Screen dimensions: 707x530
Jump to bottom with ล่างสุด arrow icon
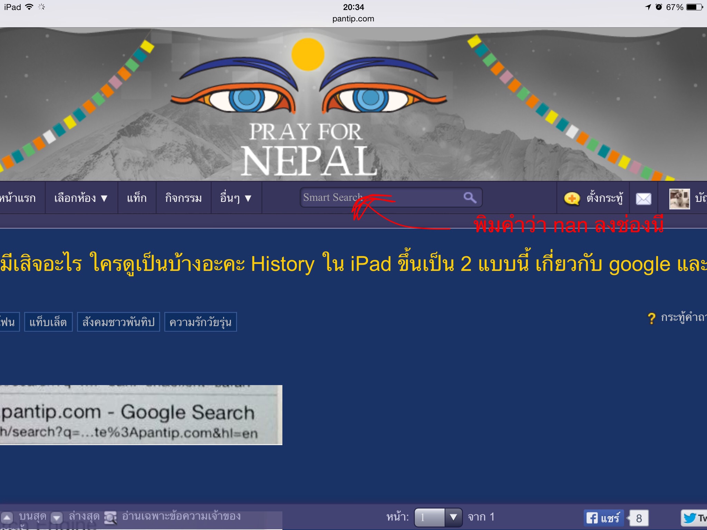[x=57, y=518]
